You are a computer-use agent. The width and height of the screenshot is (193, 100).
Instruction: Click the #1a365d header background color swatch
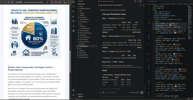(178, 39)
